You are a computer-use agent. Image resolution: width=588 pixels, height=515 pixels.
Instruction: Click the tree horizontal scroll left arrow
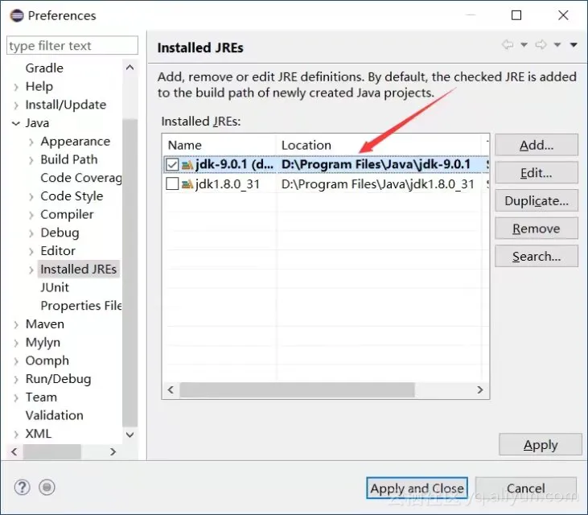[x=14, y=451]
